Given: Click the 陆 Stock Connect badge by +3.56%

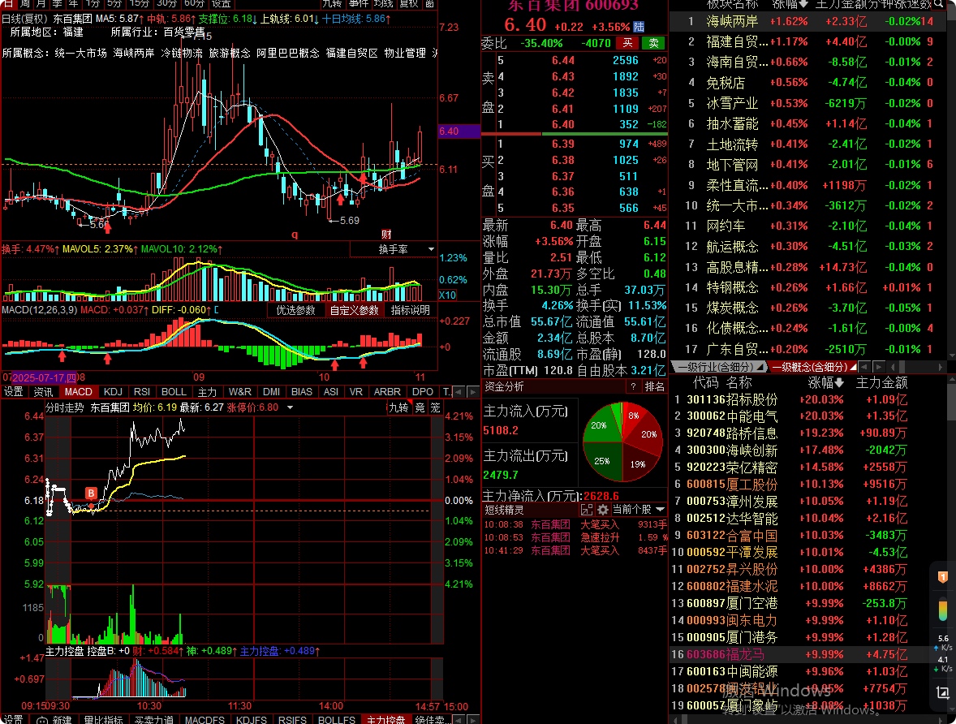Looking at the screenshot, I should click(639, 27).
